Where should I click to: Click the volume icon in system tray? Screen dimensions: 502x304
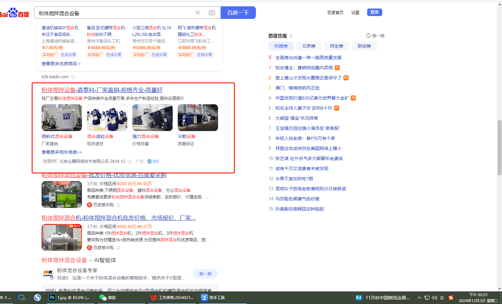pyautogui.click(x=435, y=298)
